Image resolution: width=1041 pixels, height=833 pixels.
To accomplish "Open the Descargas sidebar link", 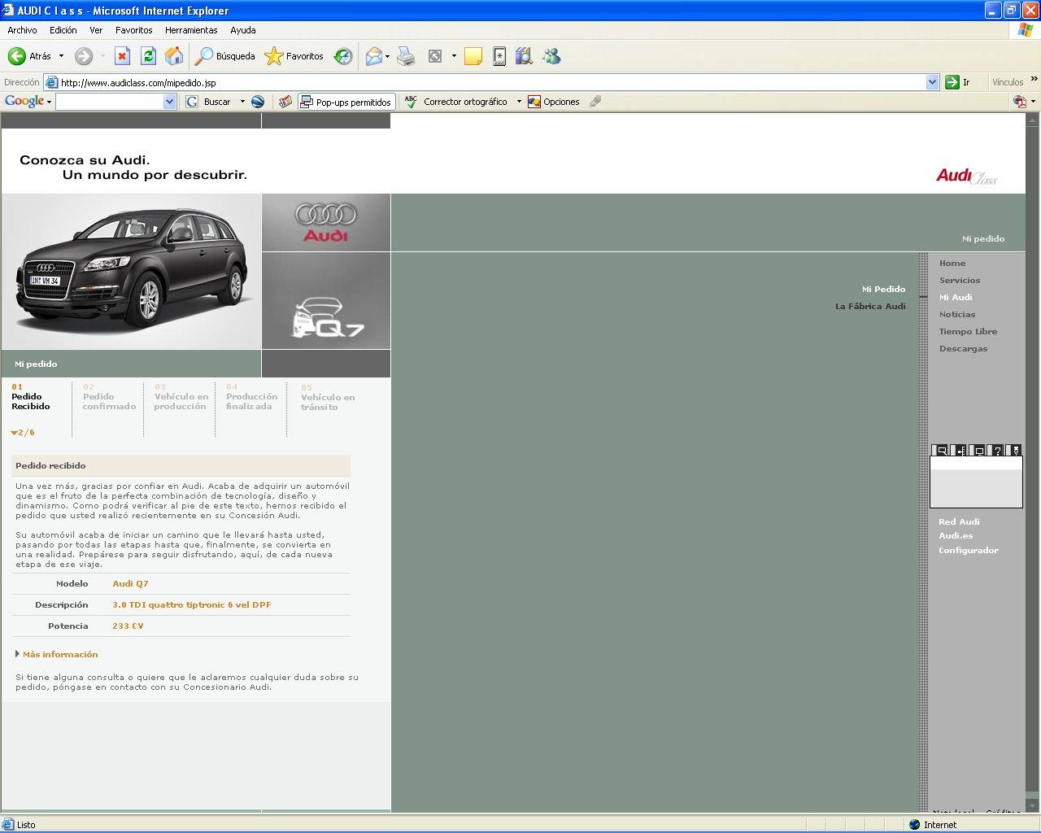I will click(963, 349).
